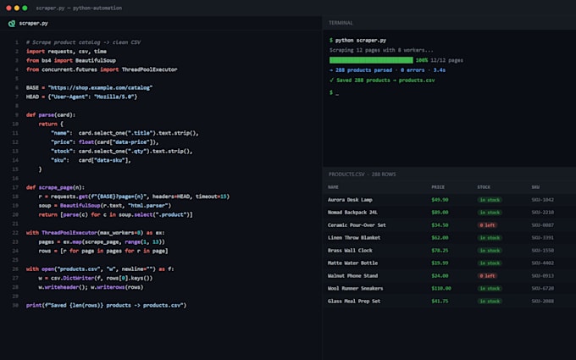The image size is (576, 360).
Task: Select the Ceramic Pour-Over Set cell
Action: [x=357, y=224]
